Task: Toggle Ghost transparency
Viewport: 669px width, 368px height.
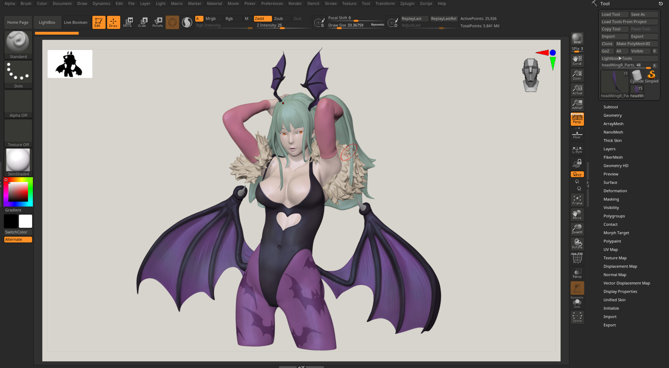Action: click(x=577, y=288)
